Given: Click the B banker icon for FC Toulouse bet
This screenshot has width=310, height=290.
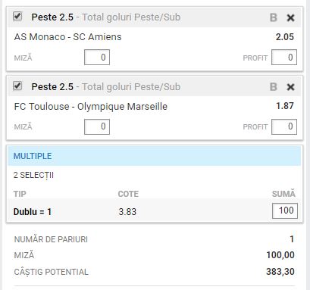Looking at the screenshot, I should point(274,87).
